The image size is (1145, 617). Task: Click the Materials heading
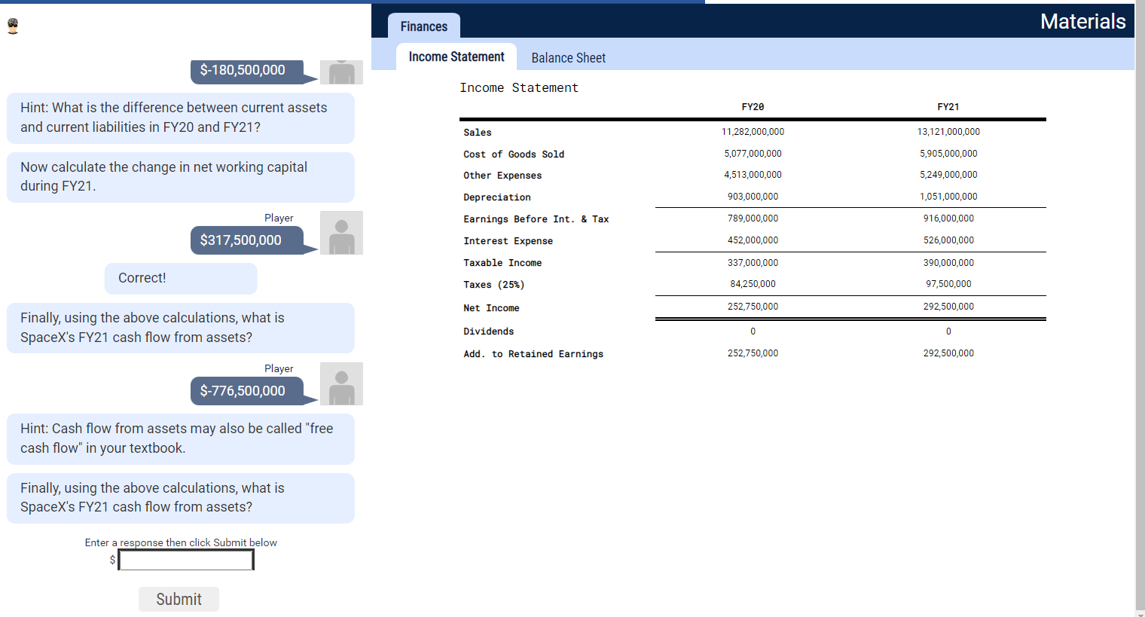coord(1082,21)
